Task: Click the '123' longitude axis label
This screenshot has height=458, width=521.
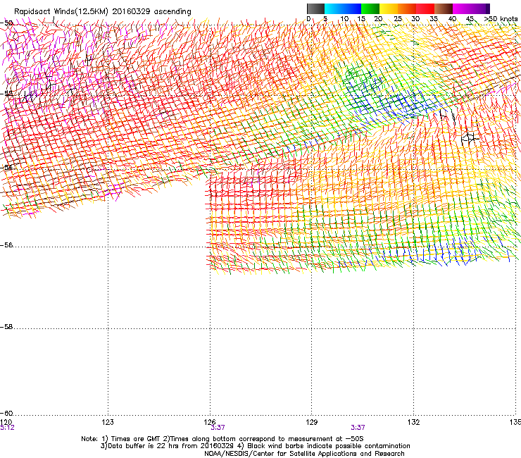Action: tap(108, 422)
